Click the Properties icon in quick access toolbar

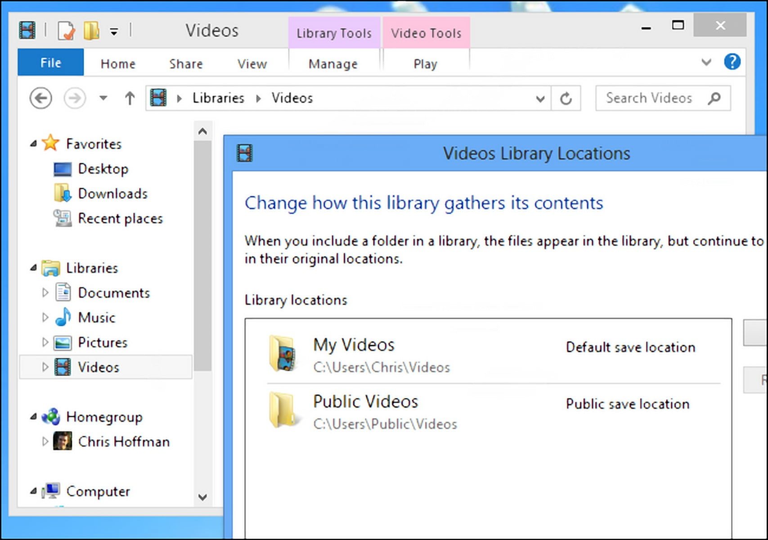tap(66, 31)
